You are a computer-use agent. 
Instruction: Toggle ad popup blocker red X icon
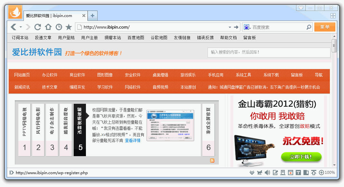point(291,173)
